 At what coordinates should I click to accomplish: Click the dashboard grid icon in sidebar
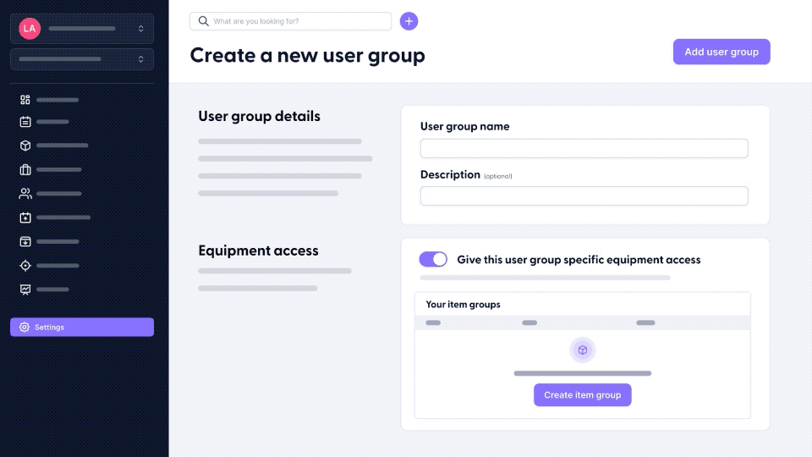25,100
